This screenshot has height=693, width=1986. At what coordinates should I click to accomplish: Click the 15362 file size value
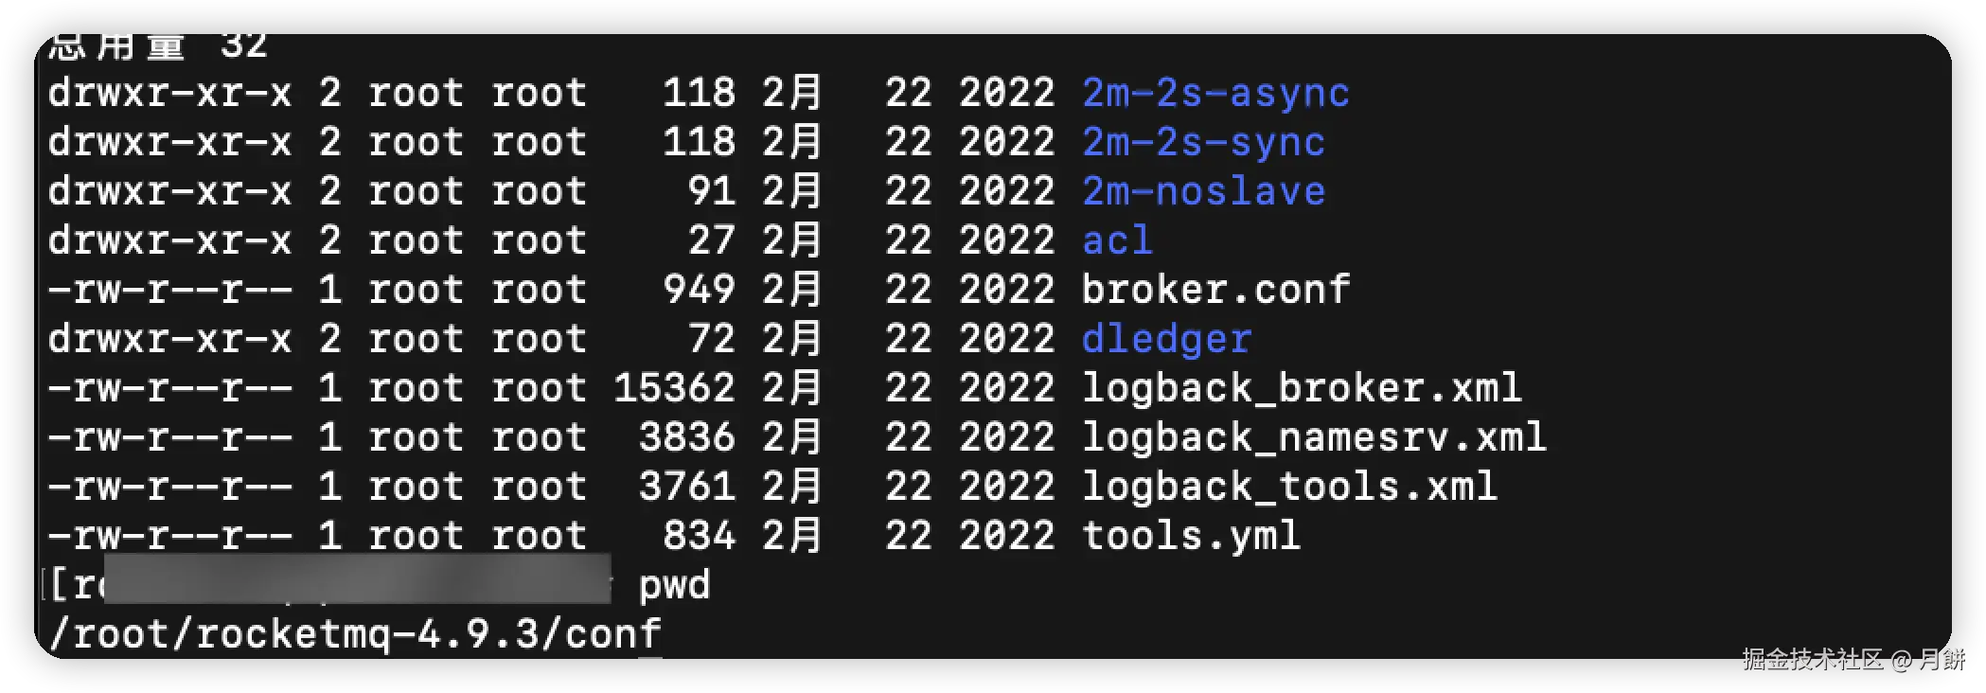tap(674, 388)
